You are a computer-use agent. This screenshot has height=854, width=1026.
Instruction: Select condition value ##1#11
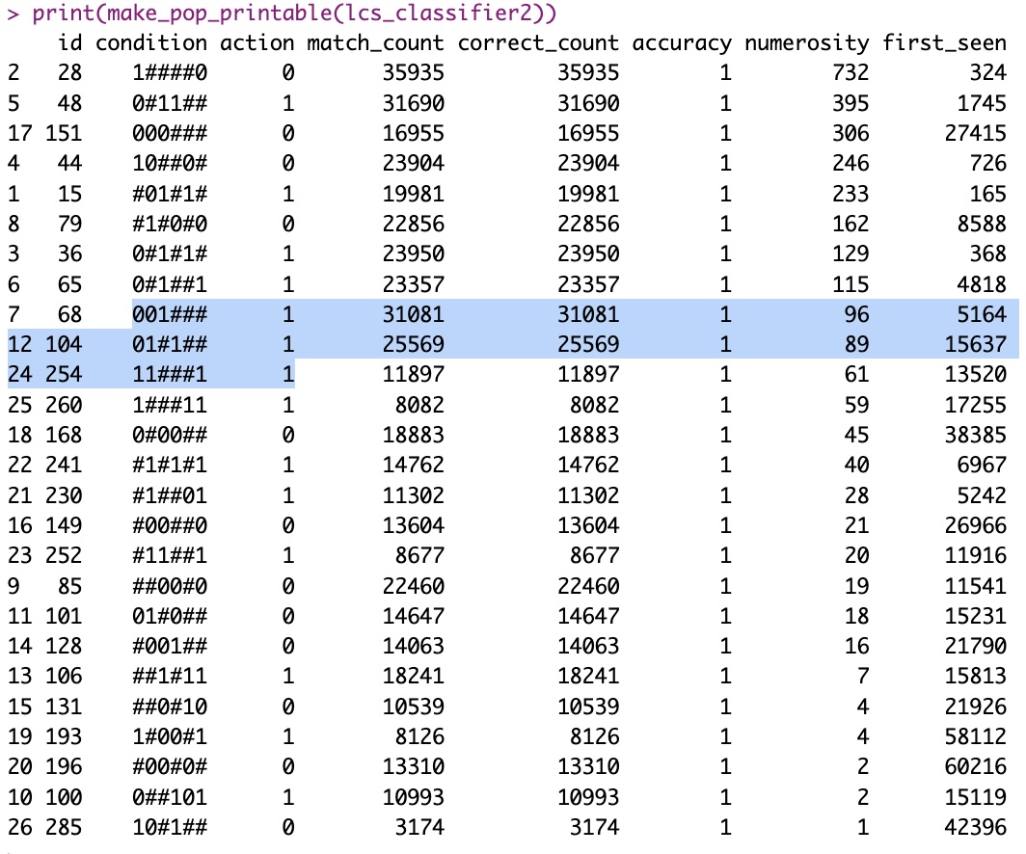[x=170, y=676]
